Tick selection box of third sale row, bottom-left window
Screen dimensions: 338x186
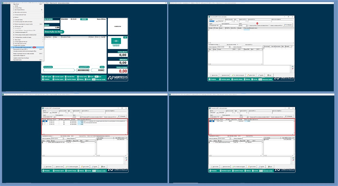point(45,124)
